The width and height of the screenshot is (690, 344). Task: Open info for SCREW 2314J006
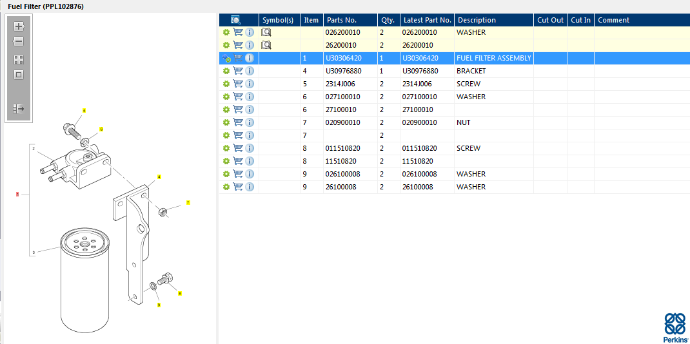click(x=250, y=84)
